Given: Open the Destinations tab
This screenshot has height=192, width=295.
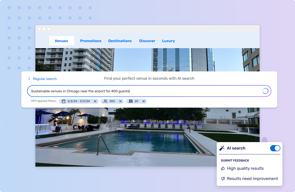Looking at the screenshot, I should [x=120, y=41].
